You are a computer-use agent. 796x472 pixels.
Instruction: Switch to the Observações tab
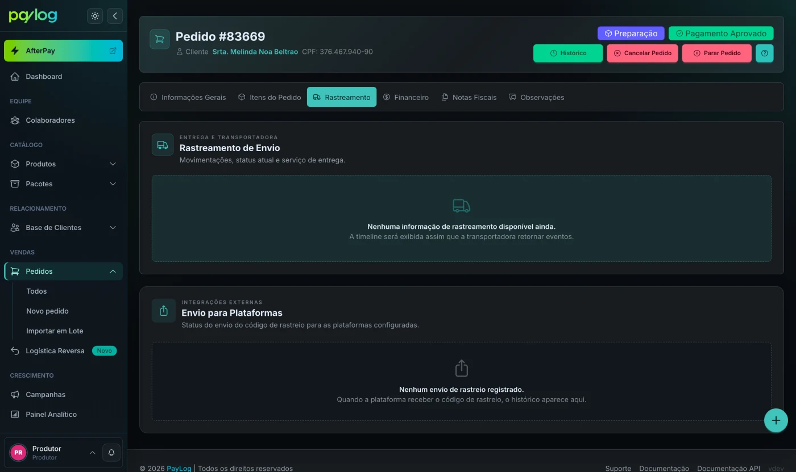coord(537,97)
